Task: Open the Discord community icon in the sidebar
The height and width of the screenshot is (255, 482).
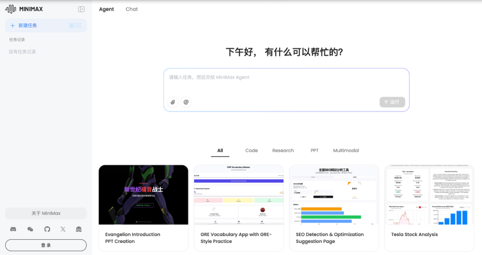Action: pos(13,229)
